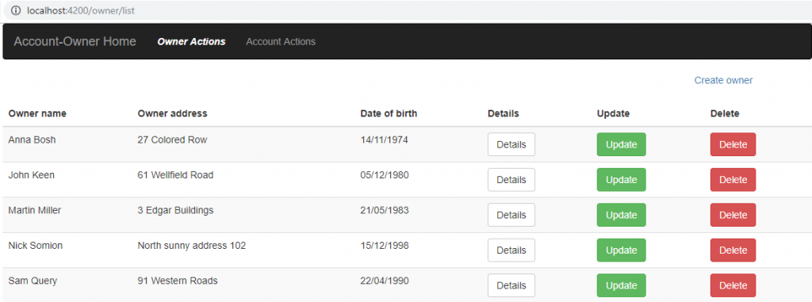Image resolution: width=812 pixels, height=302 pixels.
Task: Switch to Owner Actions menu item
Action: (192, 41)
